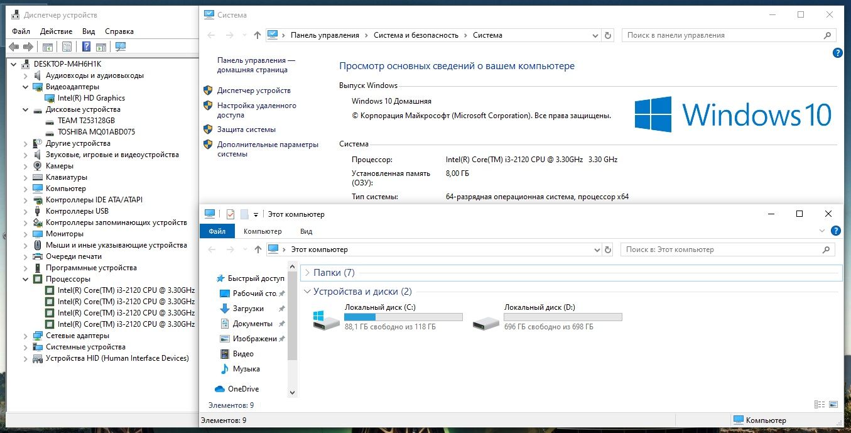Click the Поиск в панели управления search field
Image resolution: width=851 pixels, height=433 pixels.
pyautogui.click(x=729, y=35)
